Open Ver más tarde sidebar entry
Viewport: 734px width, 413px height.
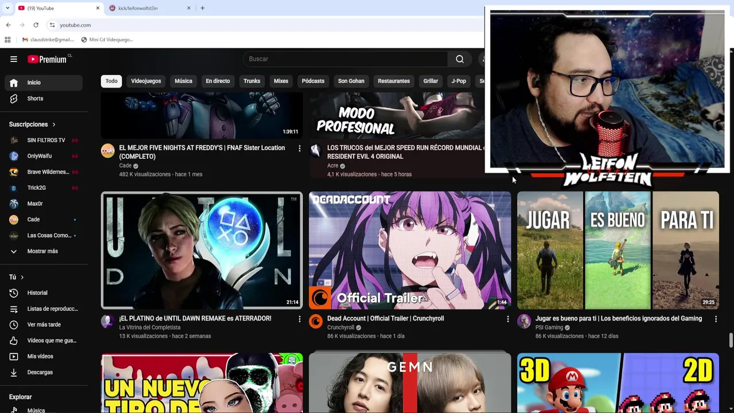pos(44,325)
